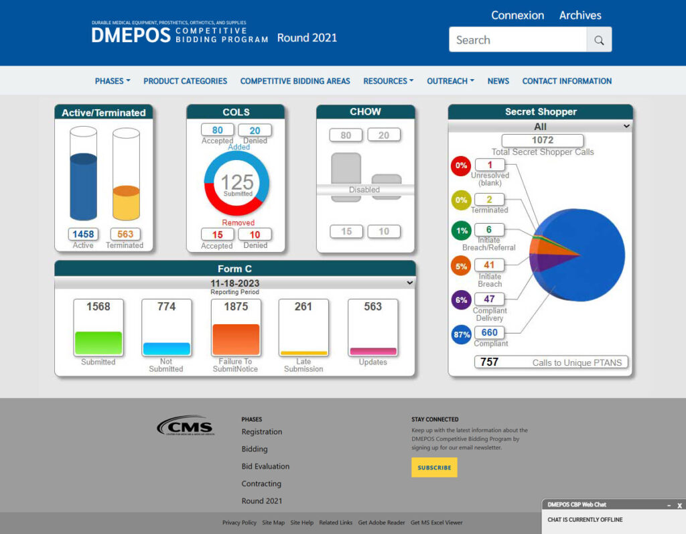Click the DMEPOS Competitive Bidding Program logo
Image resolution: width=686 pixels, height=534 pixels.
tap(180, 32)
